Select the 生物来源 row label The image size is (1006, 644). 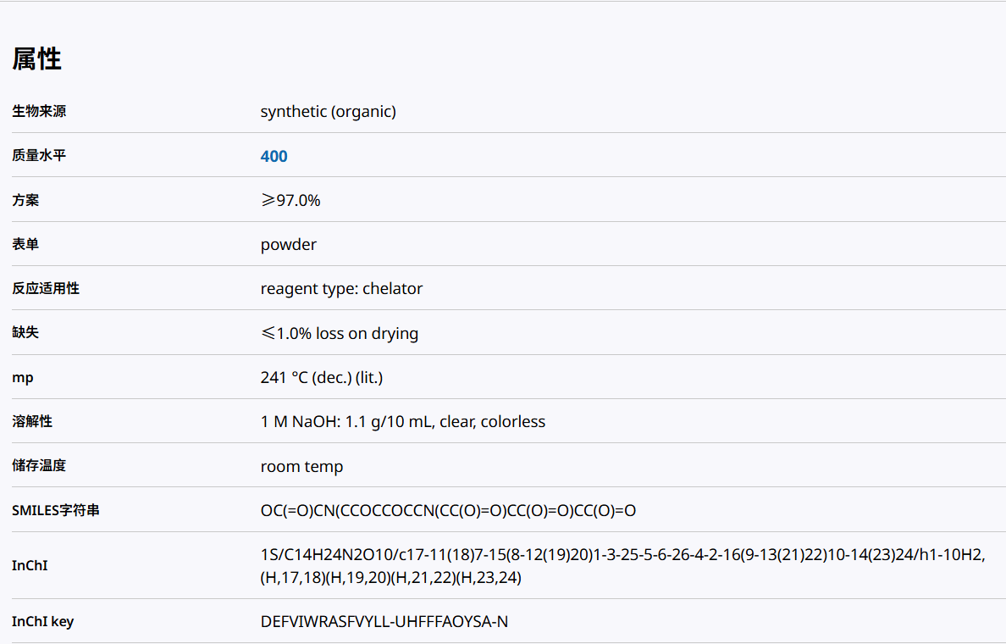39,111
